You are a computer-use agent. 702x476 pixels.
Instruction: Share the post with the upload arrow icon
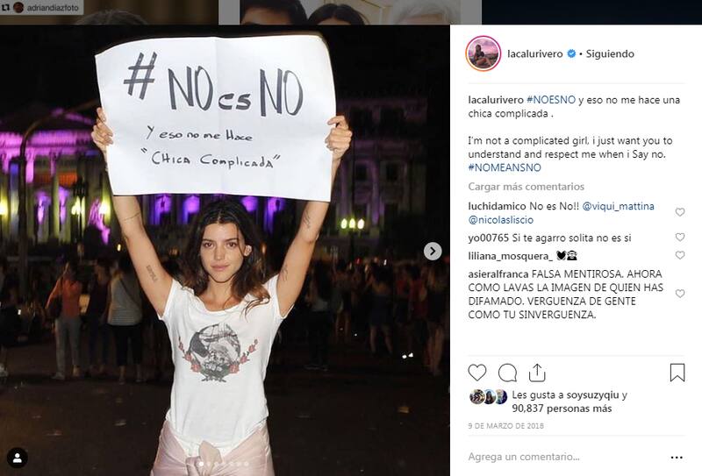pos(537,373)
